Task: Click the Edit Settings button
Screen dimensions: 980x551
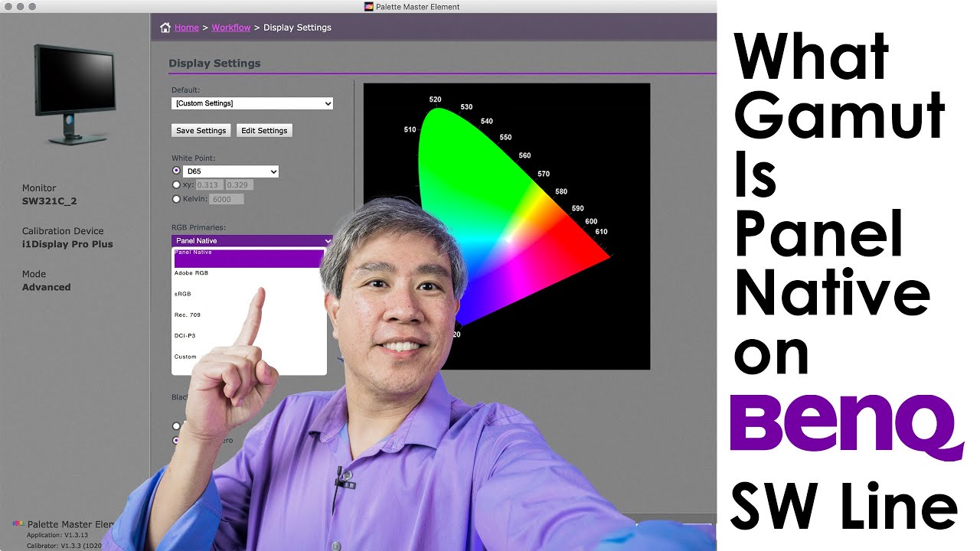Action: pos(264,131)
